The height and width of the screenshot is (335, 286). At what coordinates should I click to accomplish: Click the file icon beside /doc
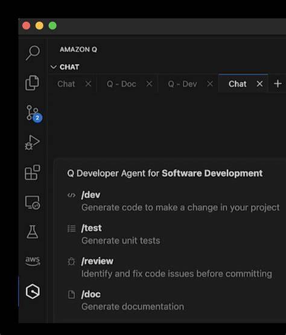(71, 295)
